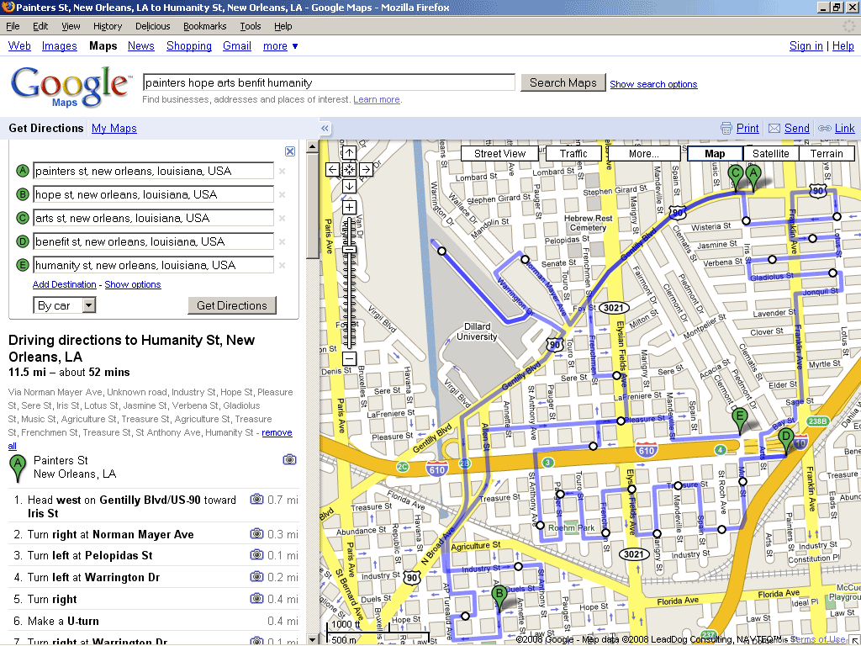Remove destination D benefit st
Viewport: 861px width, 646px height.
[282, 242]
